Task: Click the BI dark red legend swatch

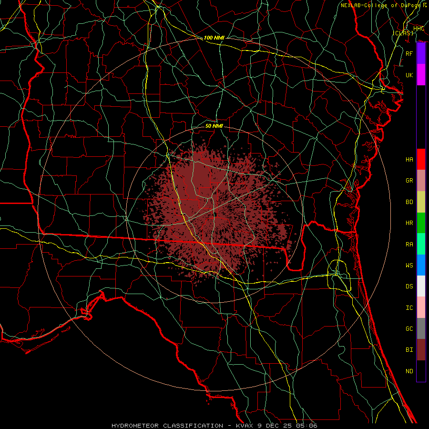Action: [421, 350]
